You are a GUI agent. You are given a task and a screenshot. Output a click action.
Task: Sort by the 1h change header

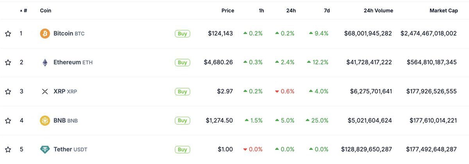click(x=261, y=11)
